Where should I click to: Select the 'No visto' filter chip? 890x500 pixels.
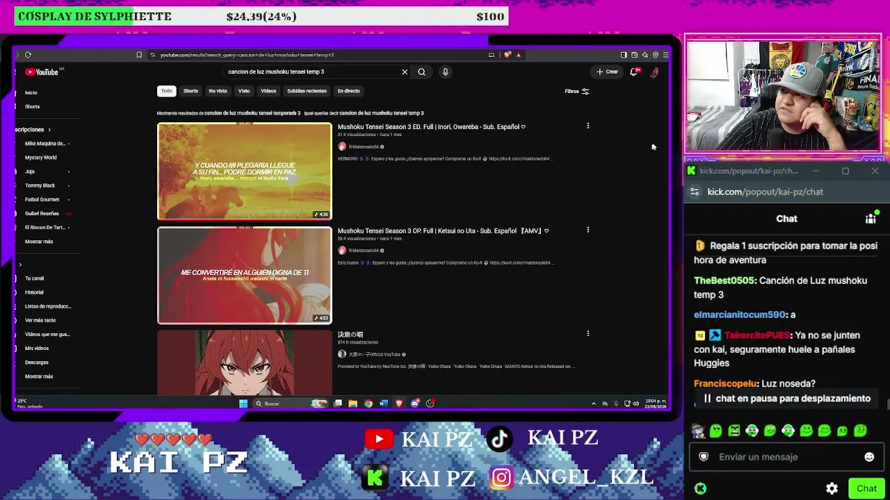(218, 91)
